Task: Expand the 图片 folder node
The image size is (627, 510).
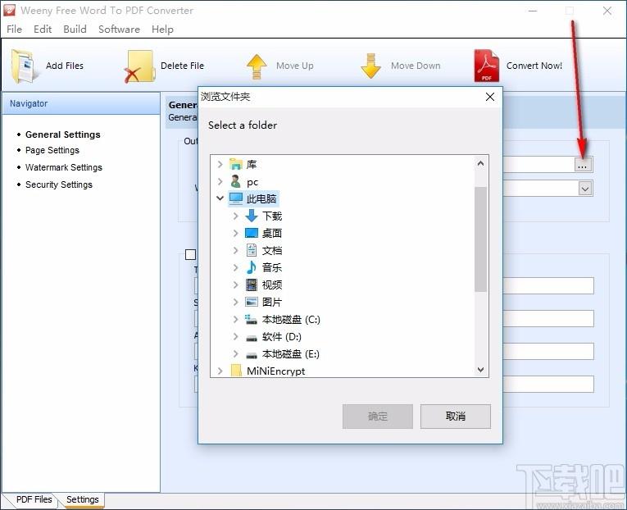Action: 236,302
